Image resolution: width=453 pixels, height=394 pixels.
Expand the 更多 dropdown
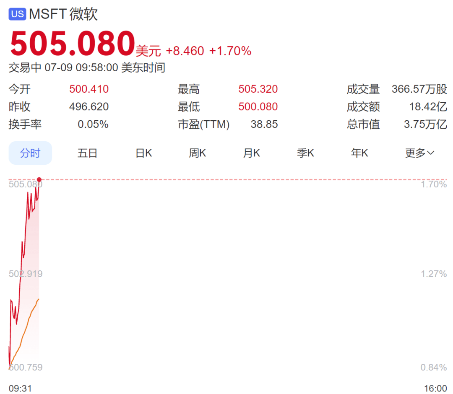(x=419, y=153)
